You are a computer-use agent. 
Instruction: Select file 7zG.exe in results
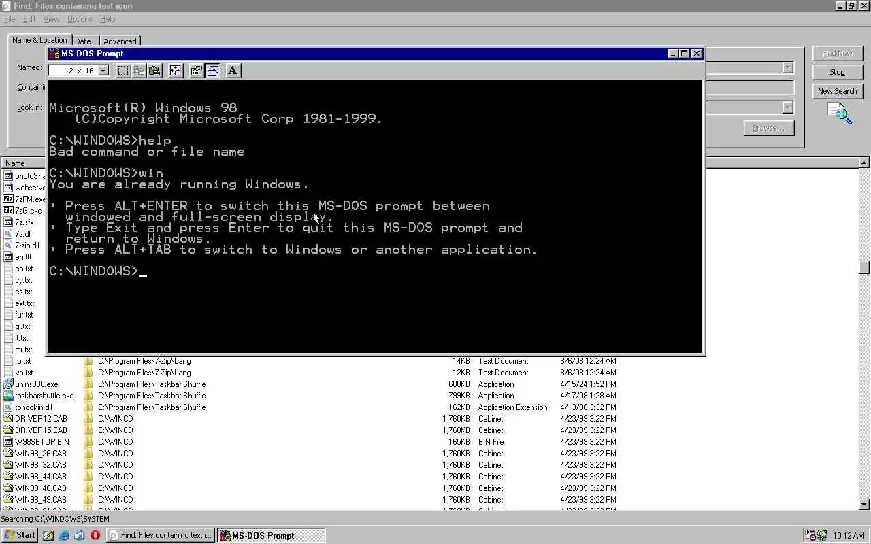pyautogui.click(x=23, y=211)
